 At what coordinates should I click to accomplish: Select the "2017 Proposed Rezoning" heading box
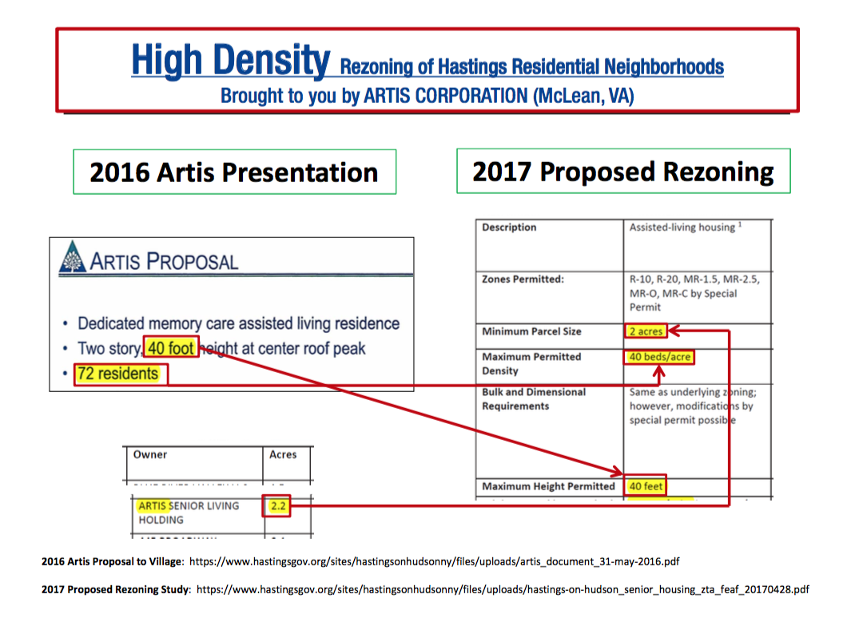click(623, 171)
